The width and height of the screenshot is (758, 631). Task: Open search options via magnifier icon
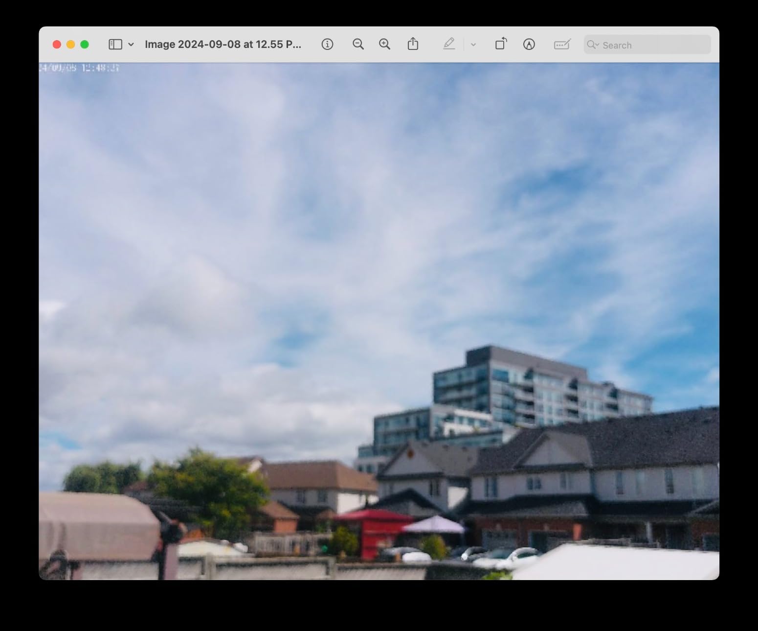coord(593,45)
